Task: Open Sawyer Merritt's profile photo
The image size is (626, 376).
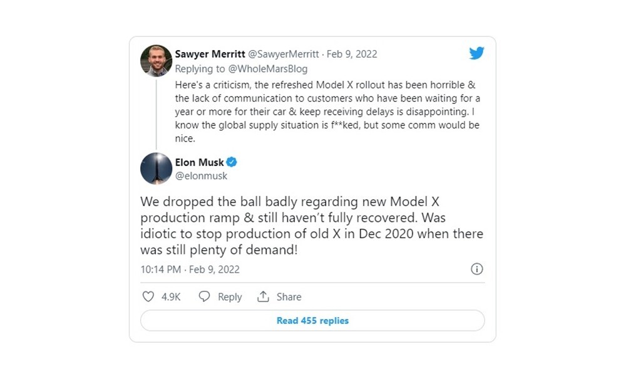Action: (156, 60)
